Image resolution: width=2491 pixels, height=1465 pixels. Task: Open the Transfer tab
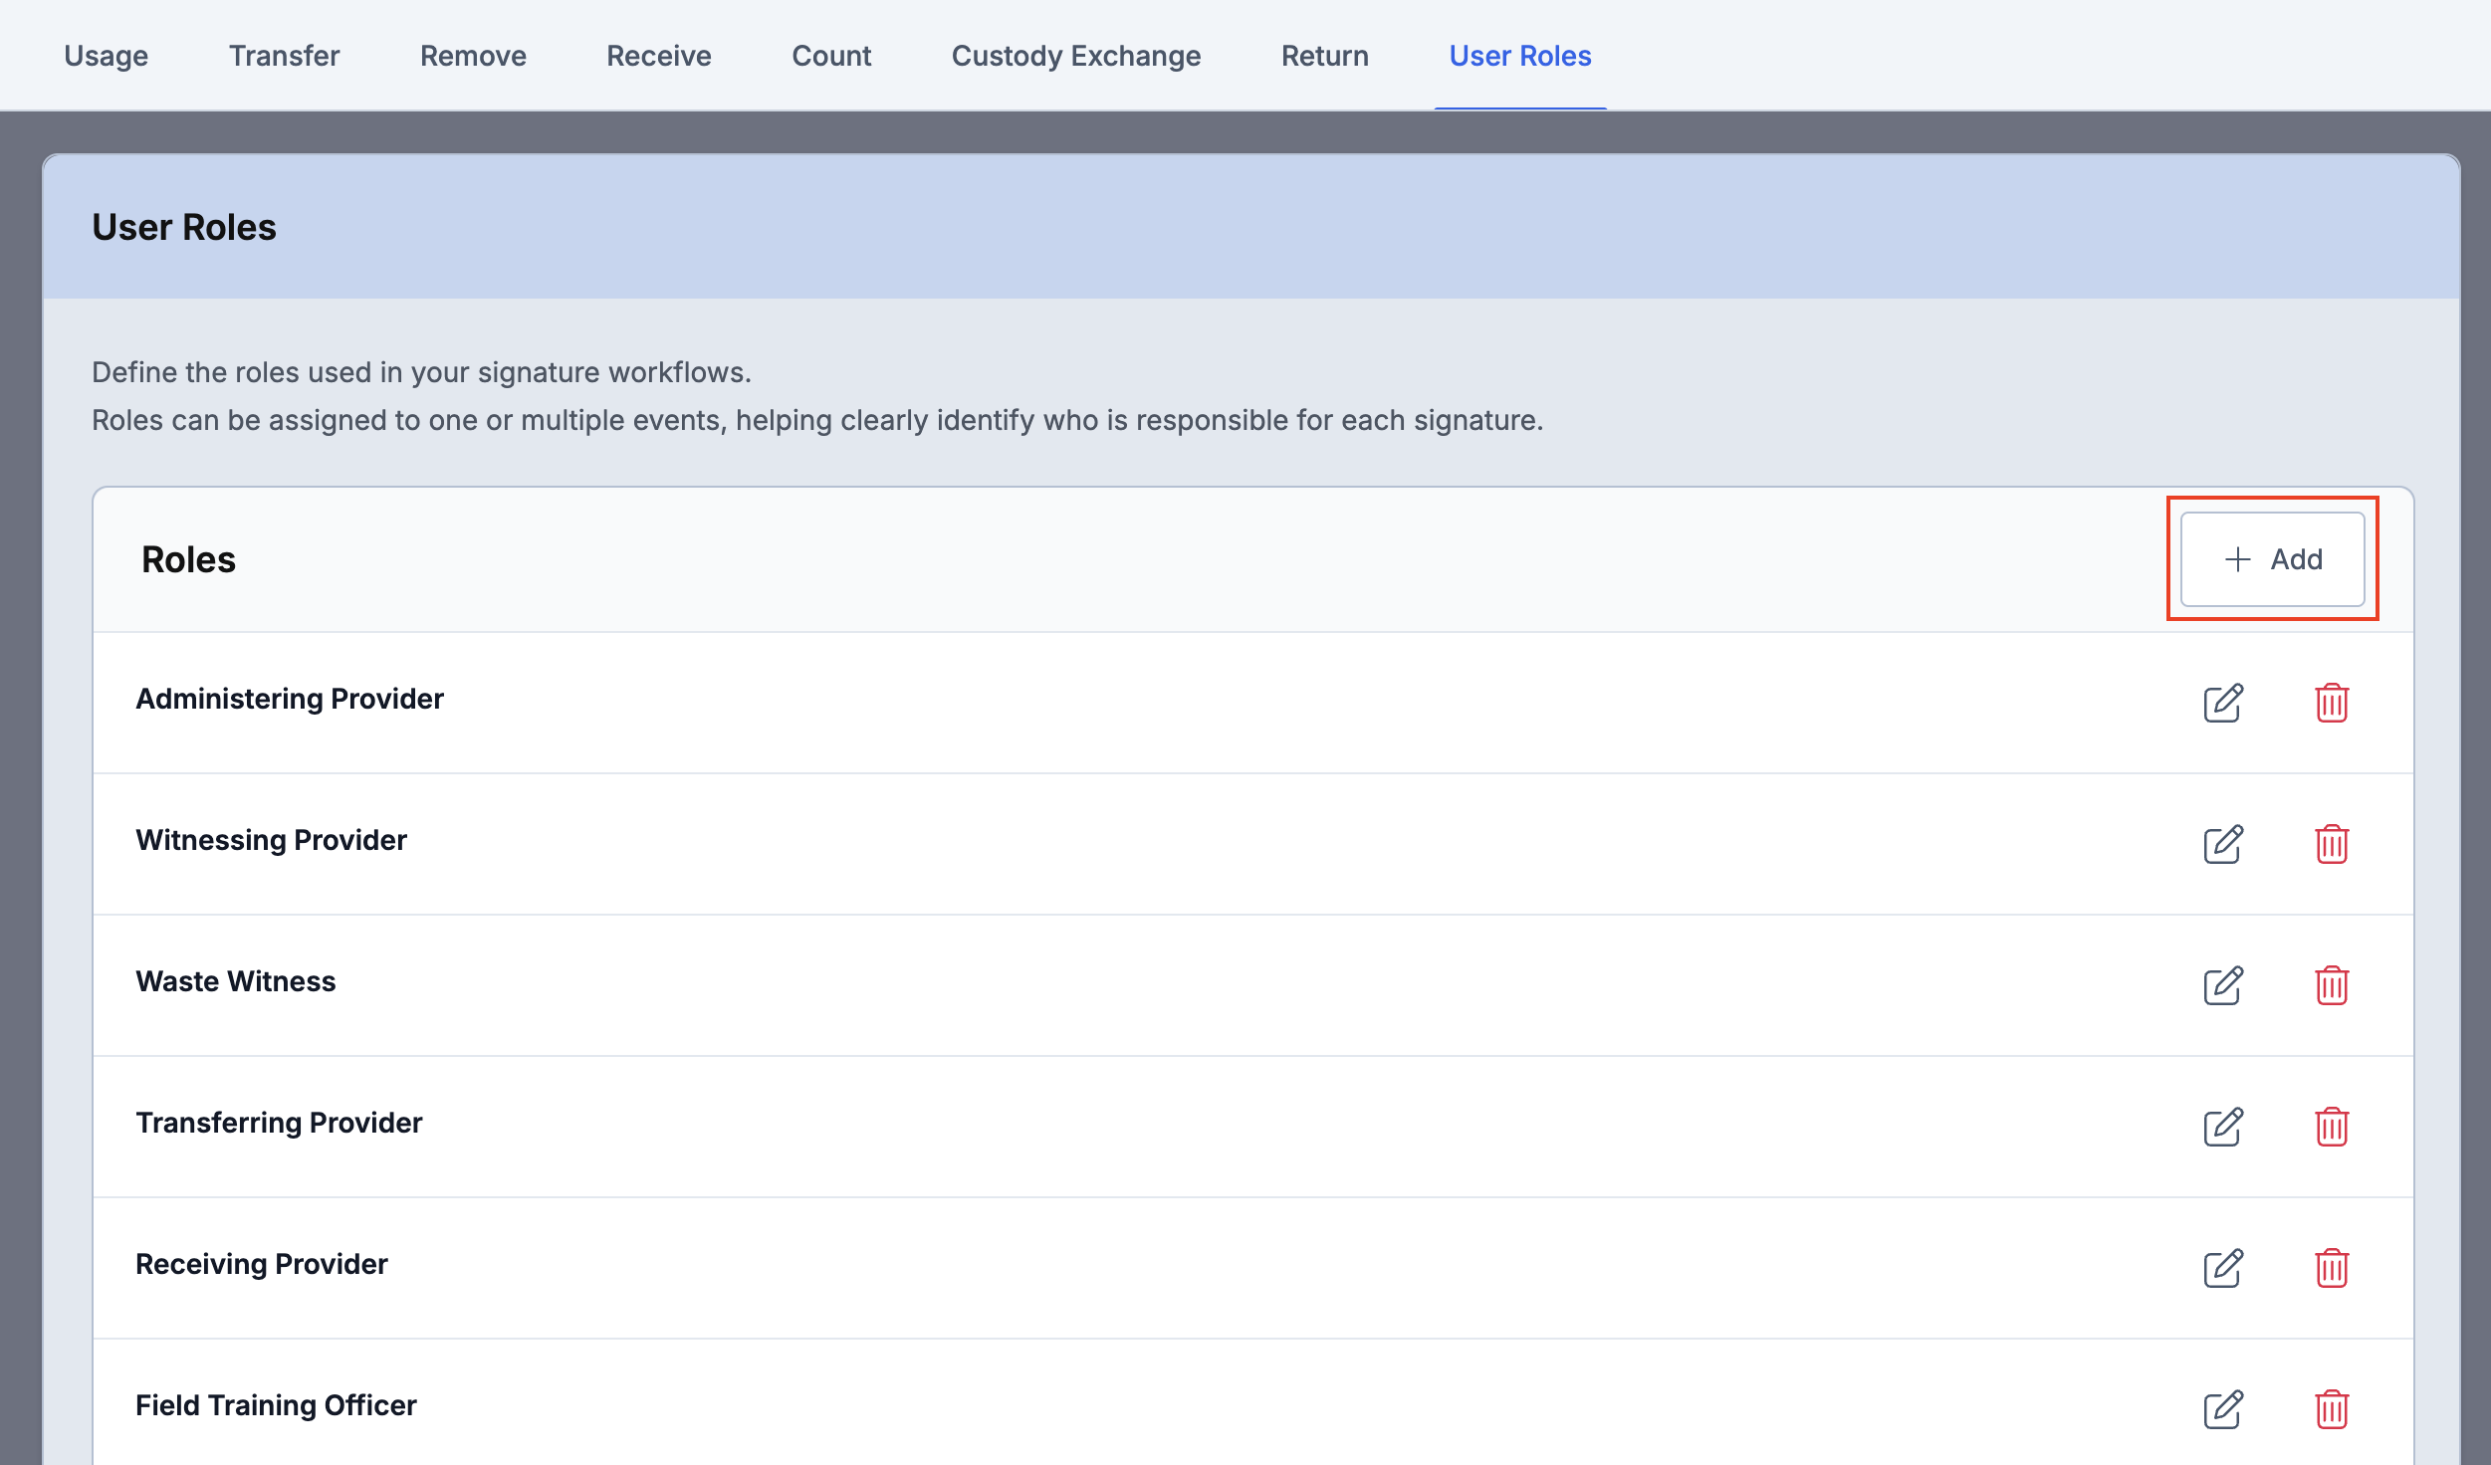(x=285, y=56)
